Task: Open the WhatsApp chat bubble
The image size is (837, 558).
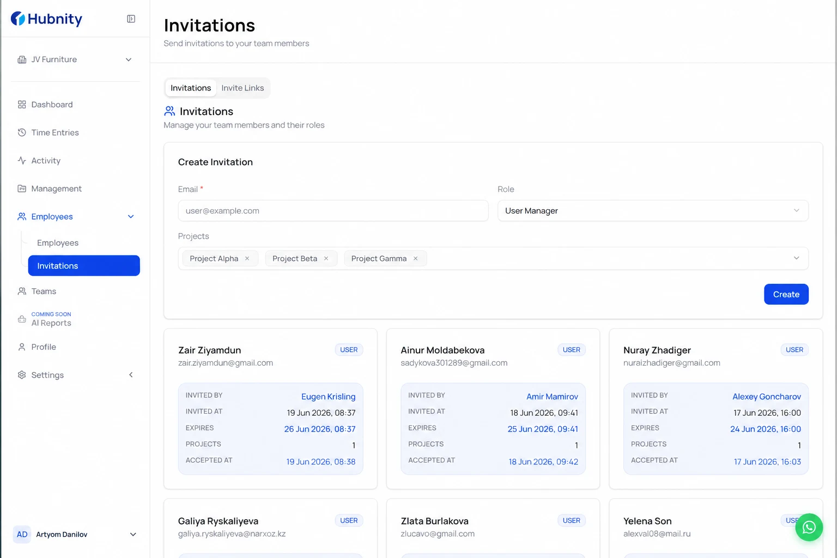Action: click(x=809, y=527)
